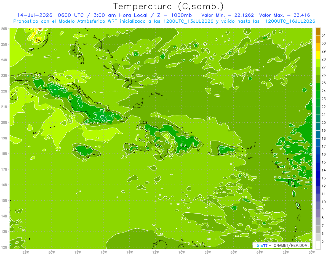
Task: Click legend swatch between 30 and 31
Action: [x=318, y=39]
